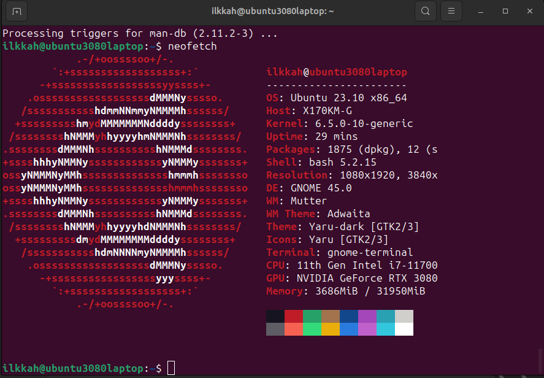Select the yellow swatch in the bottom palette row
This screenshot has height=378, width=544.
click(331, 330)
